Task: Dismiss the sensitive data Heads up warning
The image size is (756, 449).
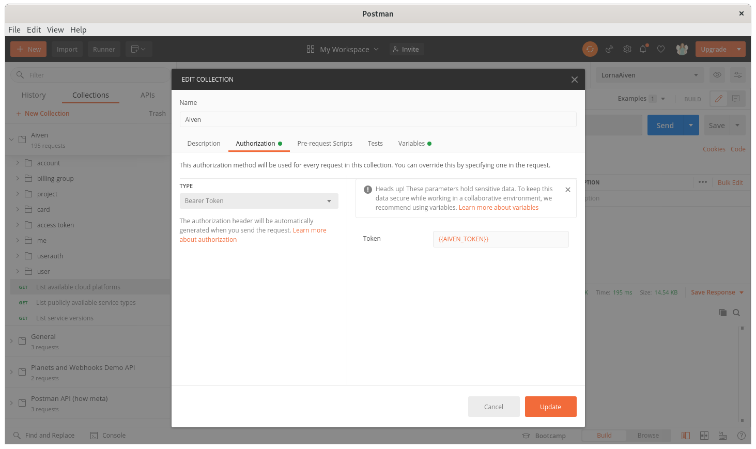Action: click(x=567, y=190)
